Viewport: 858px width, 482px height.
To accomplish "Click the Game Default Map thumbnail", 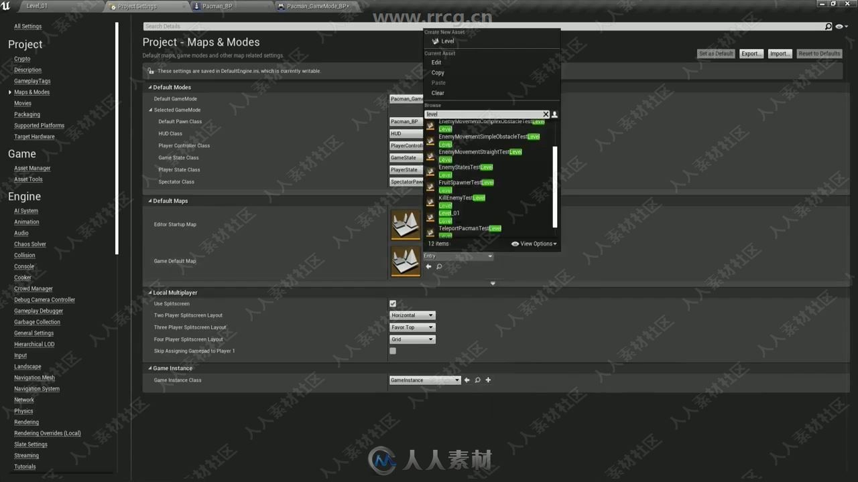I will click(x=406, y=262).
